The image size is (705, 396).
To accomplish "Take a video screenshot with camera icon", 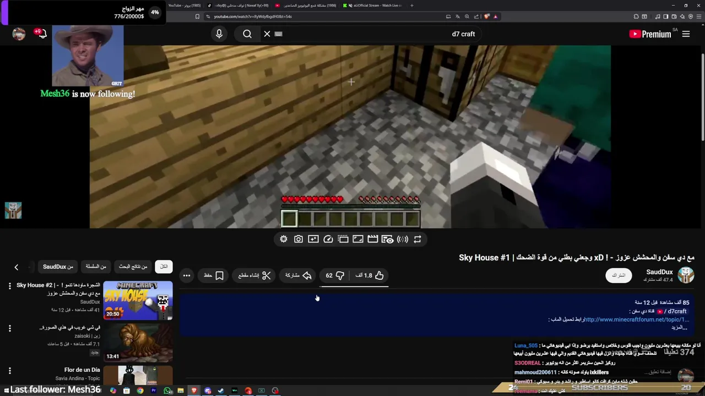I will (x=299, y=239).
